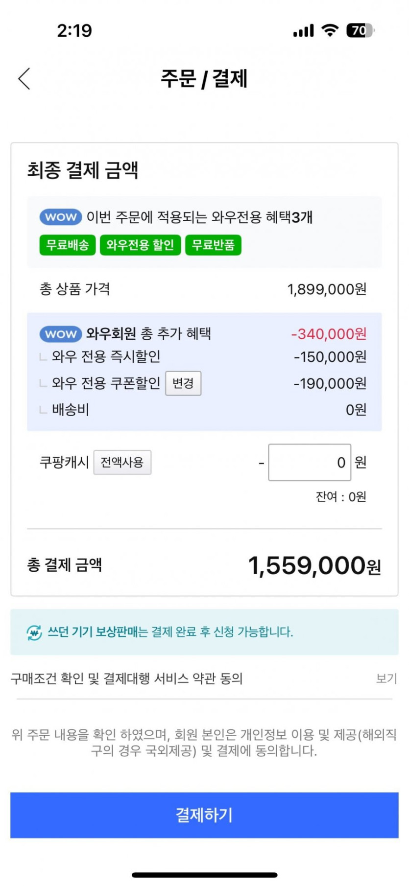The width and height of the screenshot is (409, 886).
Task: Tap the 와우 전용 쿠폰할인 row label
Action: 106,383
